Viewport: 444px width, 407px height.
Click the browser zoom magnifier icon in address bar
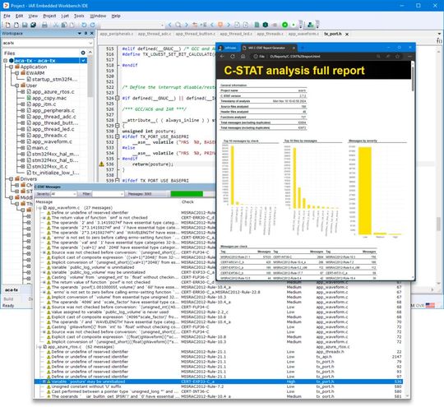(378, 57)
